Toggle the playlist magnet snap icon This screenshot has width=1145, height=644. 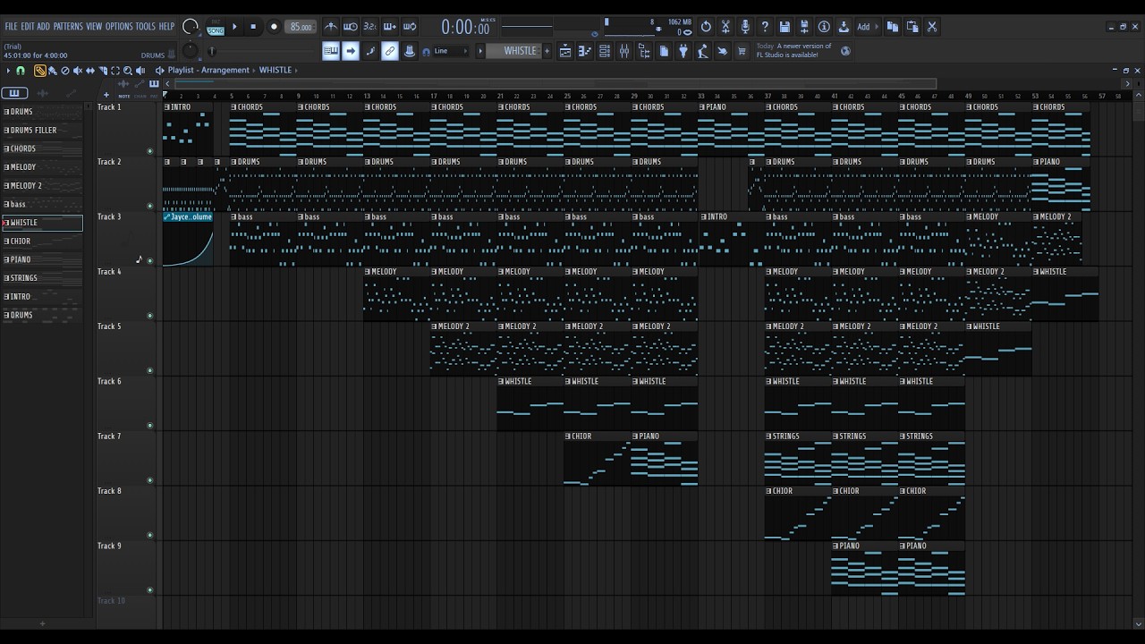(21, 70)
